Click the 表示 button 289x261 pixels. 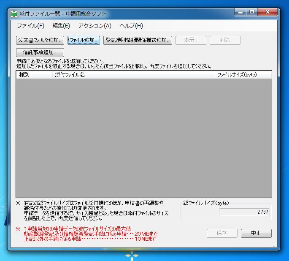pyautogui.click(x=191, y=41)
